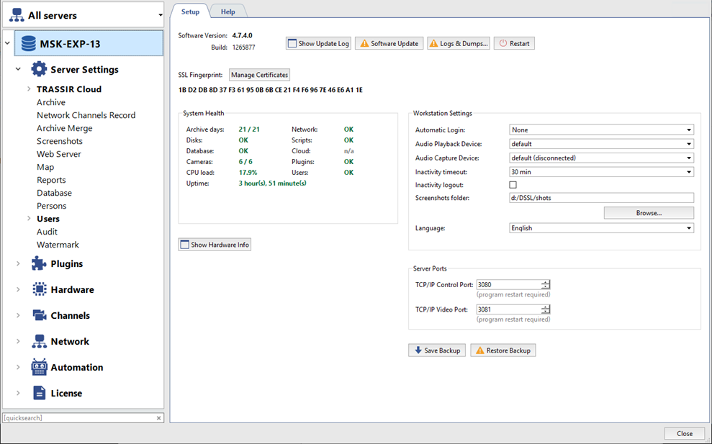Click the Hardware chip icon
The height and width of the screenshot is (444, 712).
[x=39, y=290]
